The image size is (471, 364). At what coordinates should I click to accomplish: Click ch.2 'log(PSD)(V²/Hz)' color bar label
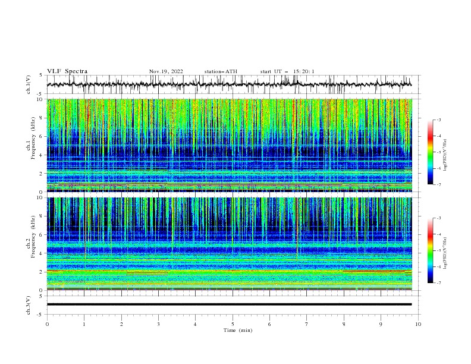tap(445, 253)
